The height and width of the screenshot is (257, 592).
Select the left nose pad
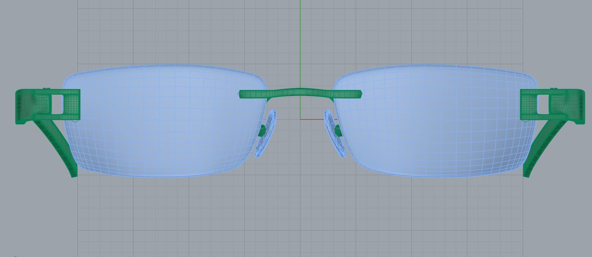pyautogui.click(x=266, y=133)
